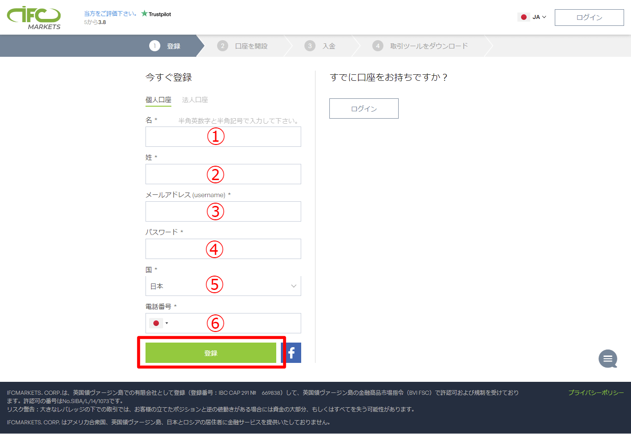Open the chat bubble in bottom right corner
631x434 pixels.
[608, 359]
